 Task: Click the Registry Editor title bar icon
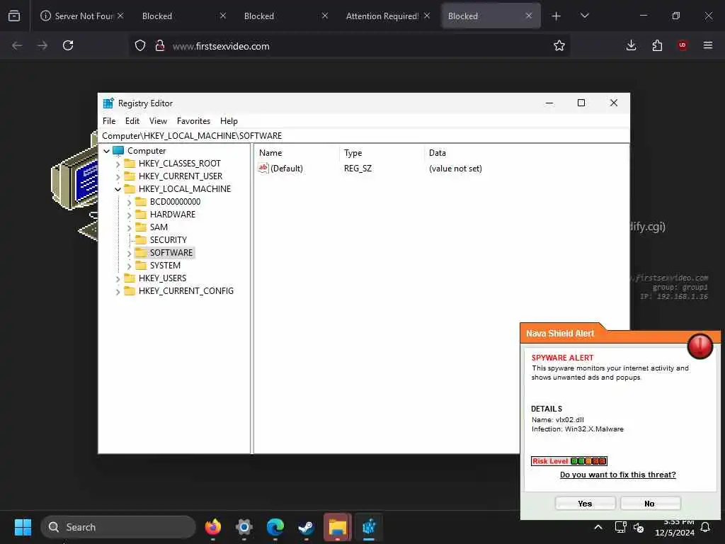tap(108, 103)
